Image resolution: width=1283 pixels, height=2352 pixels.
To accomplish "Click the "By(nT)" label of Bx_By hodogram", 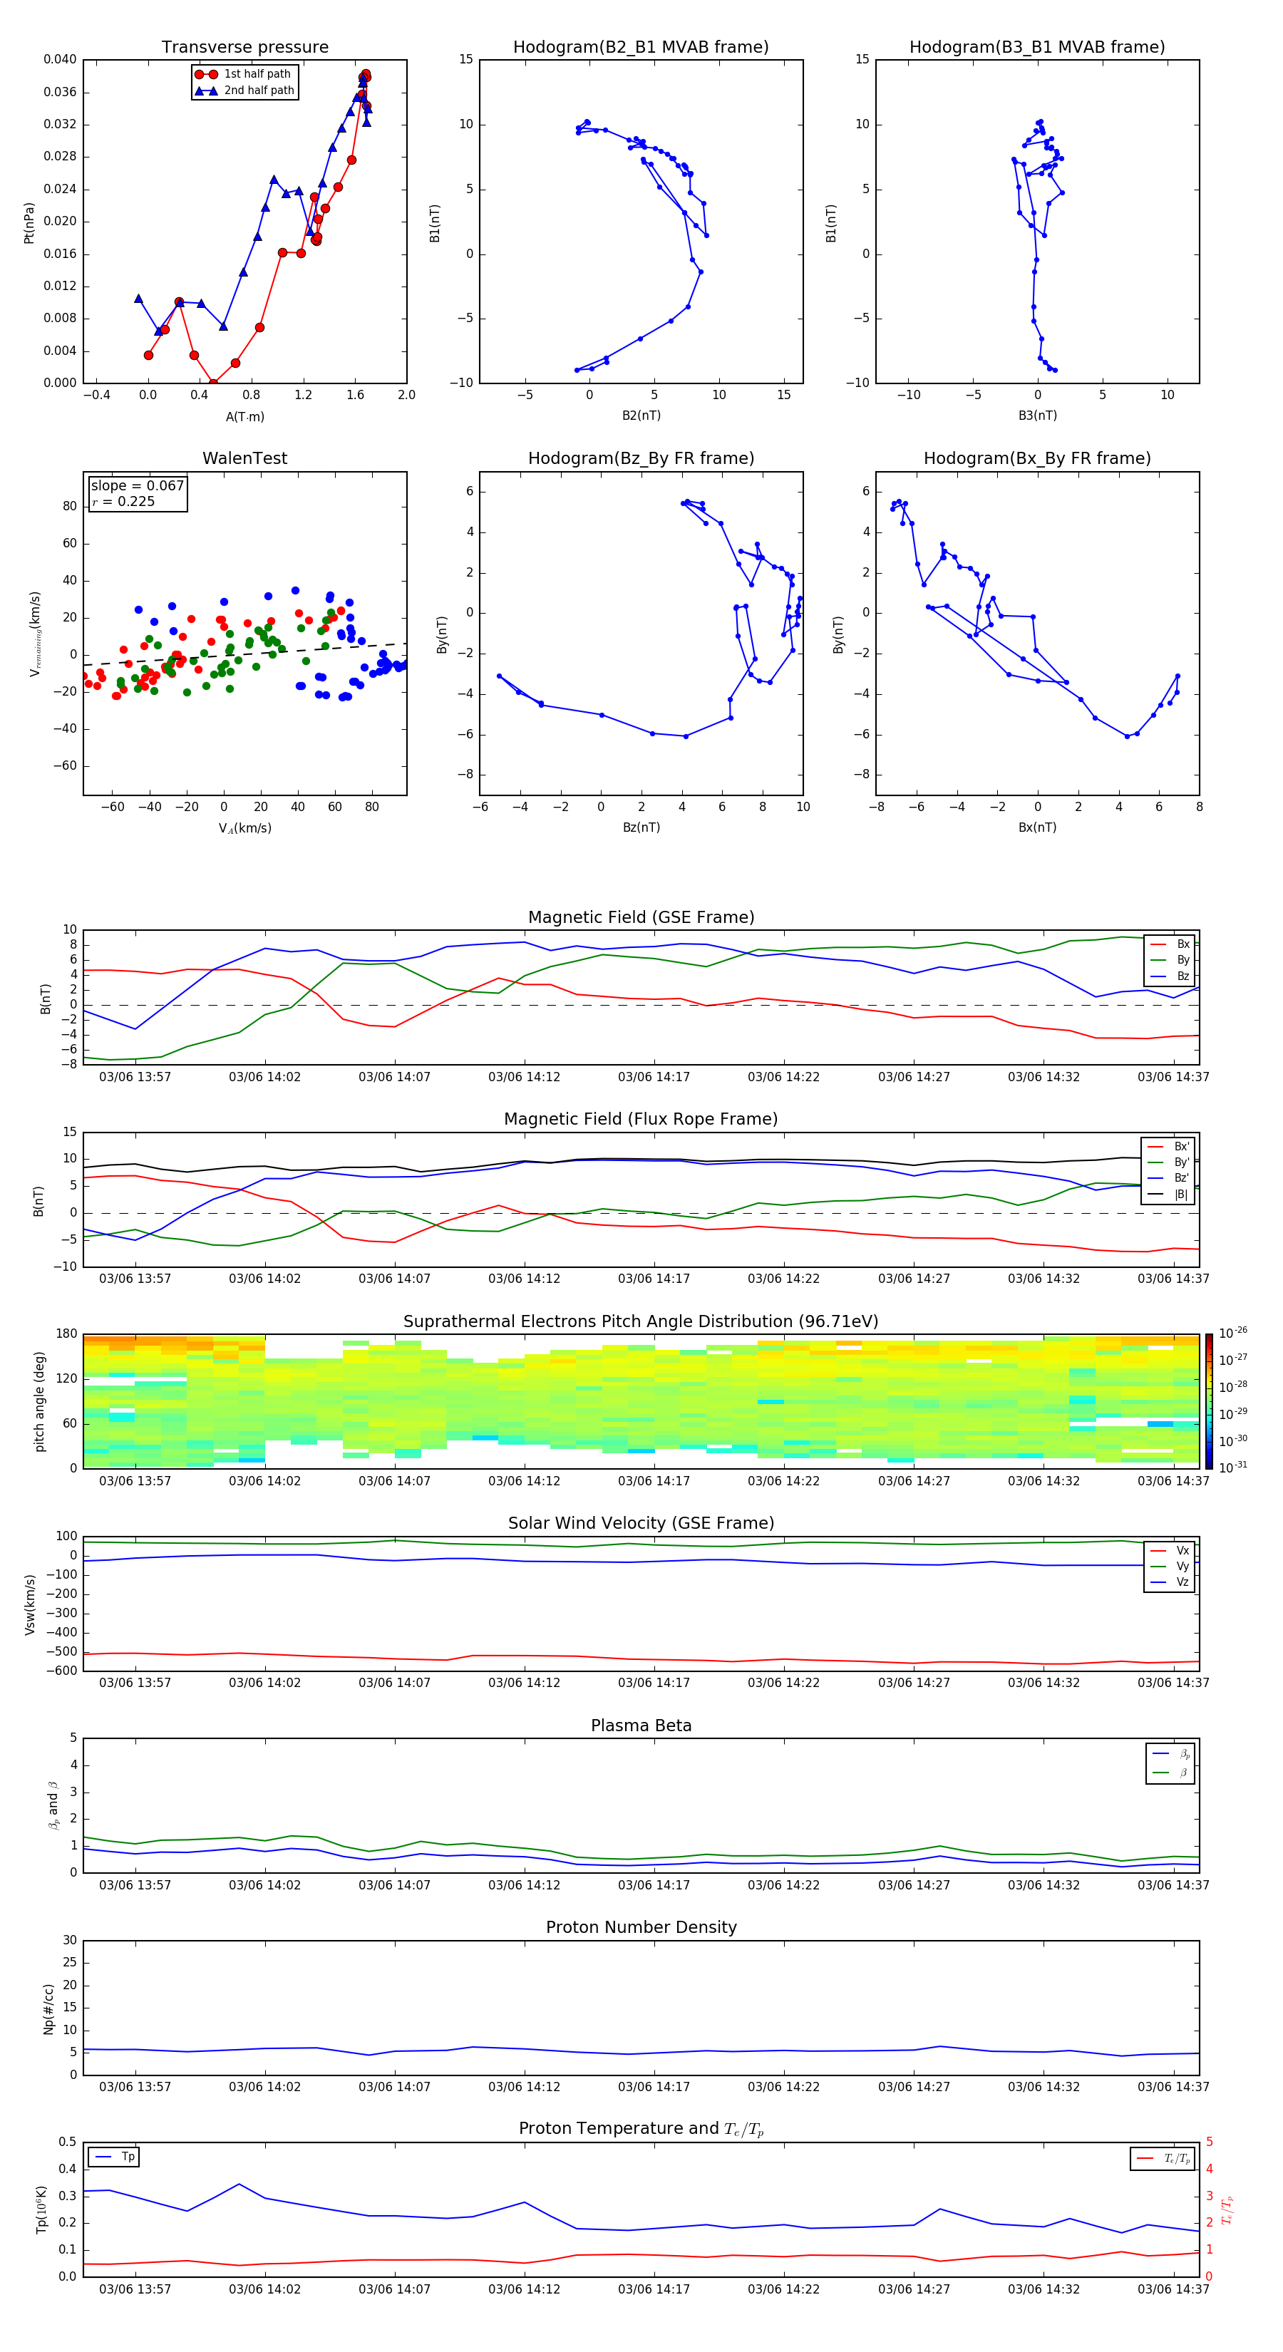I will click(x=838, y=634).
